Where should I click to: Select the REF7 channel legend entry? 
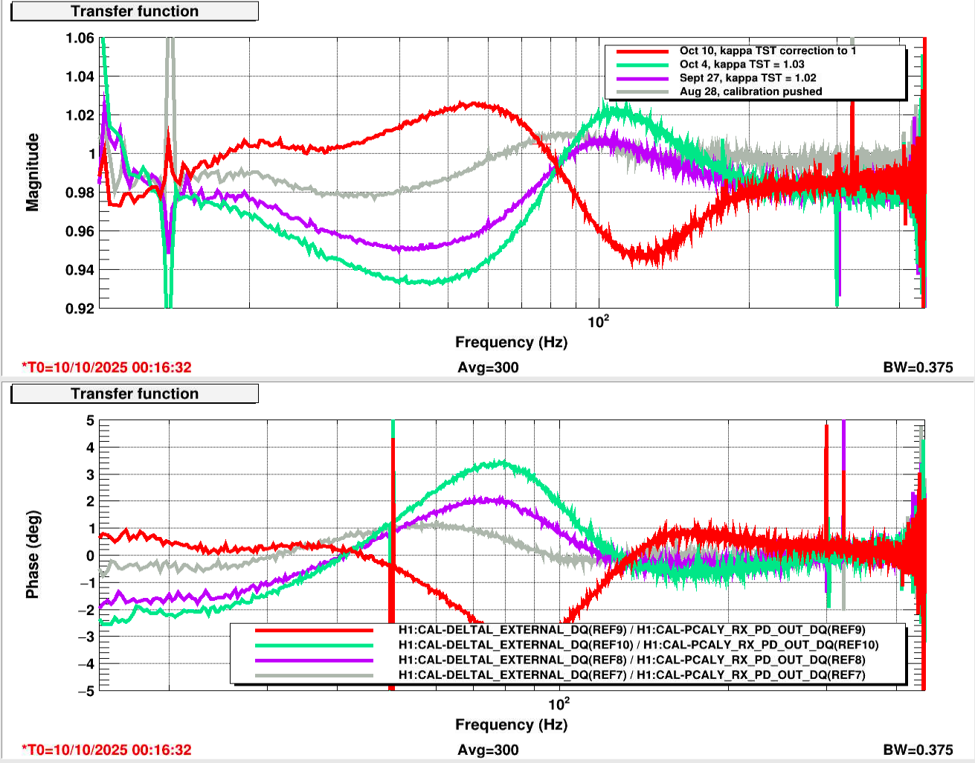(x=631, y=675)
